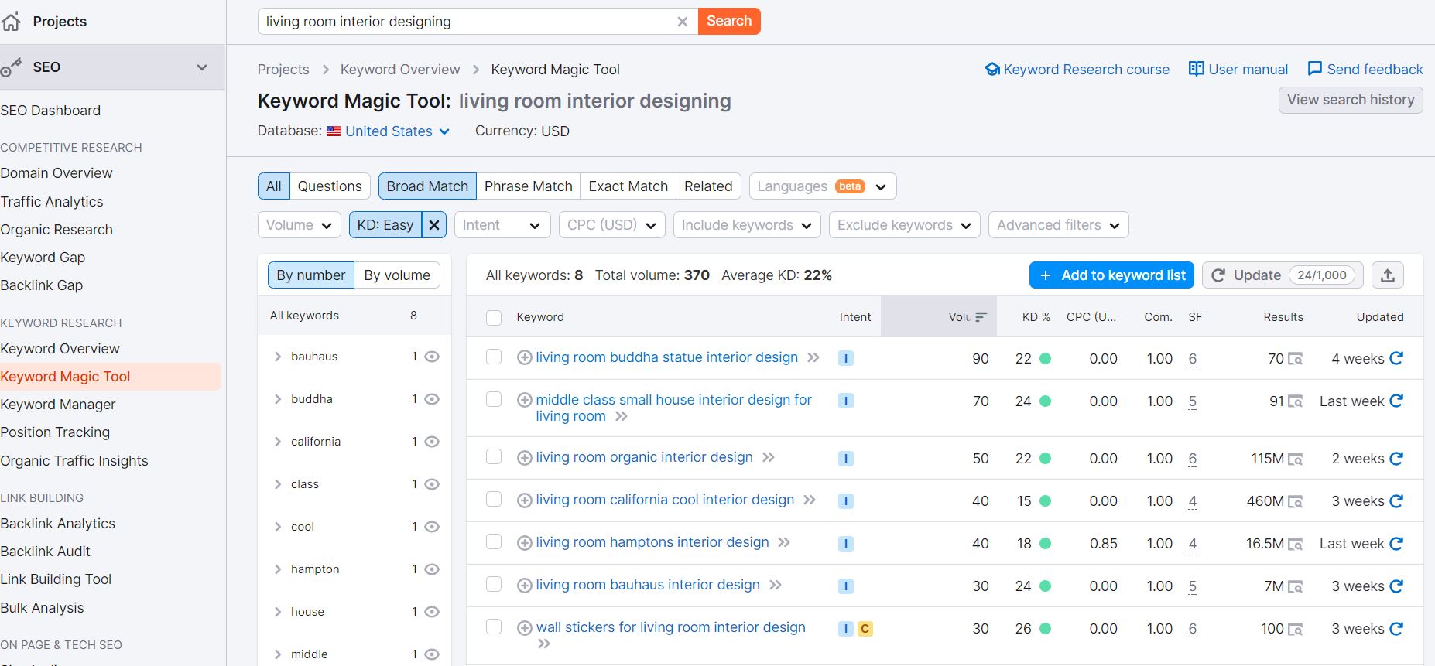Image resolution: width=1435 pixels, height=666 pixels.
Task: Switch to Phrase Match
Action: tap(529, 186)
